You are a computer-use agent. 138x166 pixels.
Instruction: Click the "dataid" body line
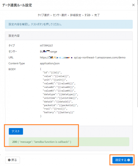(x=58, y=102)
